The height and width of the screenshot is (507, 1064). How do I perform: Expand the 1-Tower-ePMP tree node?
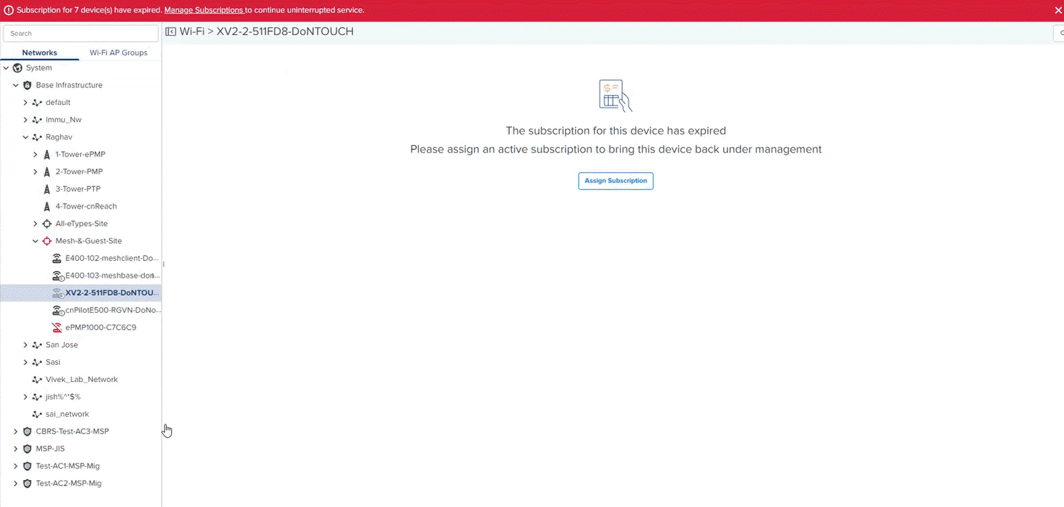36,155
